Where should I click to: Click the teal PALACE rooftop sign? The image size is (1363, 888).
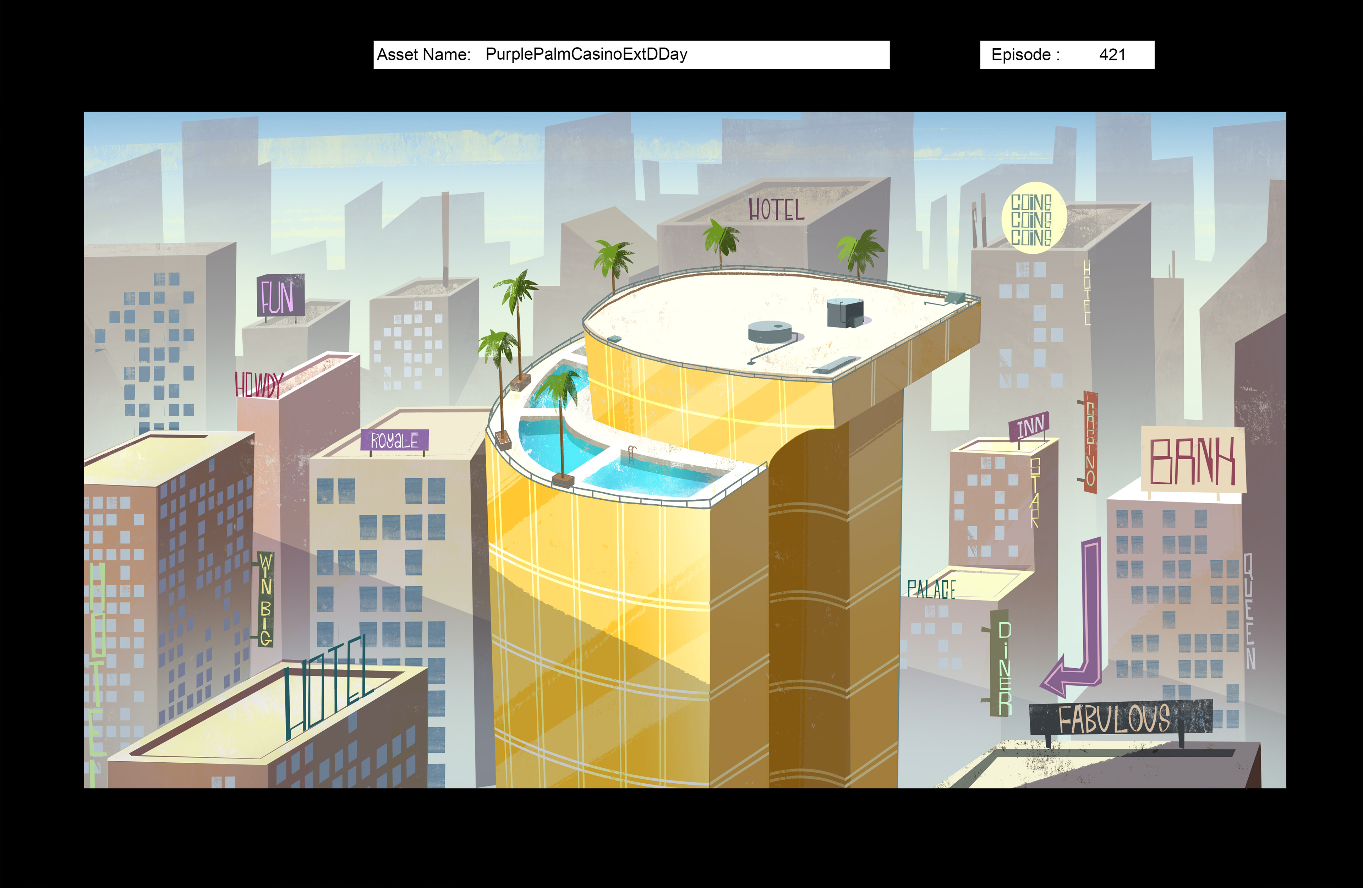pyautogui.click(x=931, y=589)
